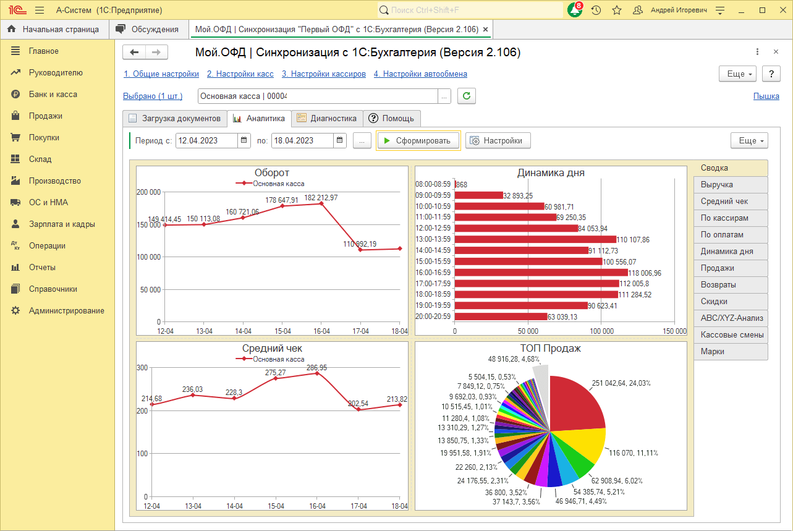Select Кассовые смены side tab
Viewport: 793px width, 531px height.
coord(731,334)
